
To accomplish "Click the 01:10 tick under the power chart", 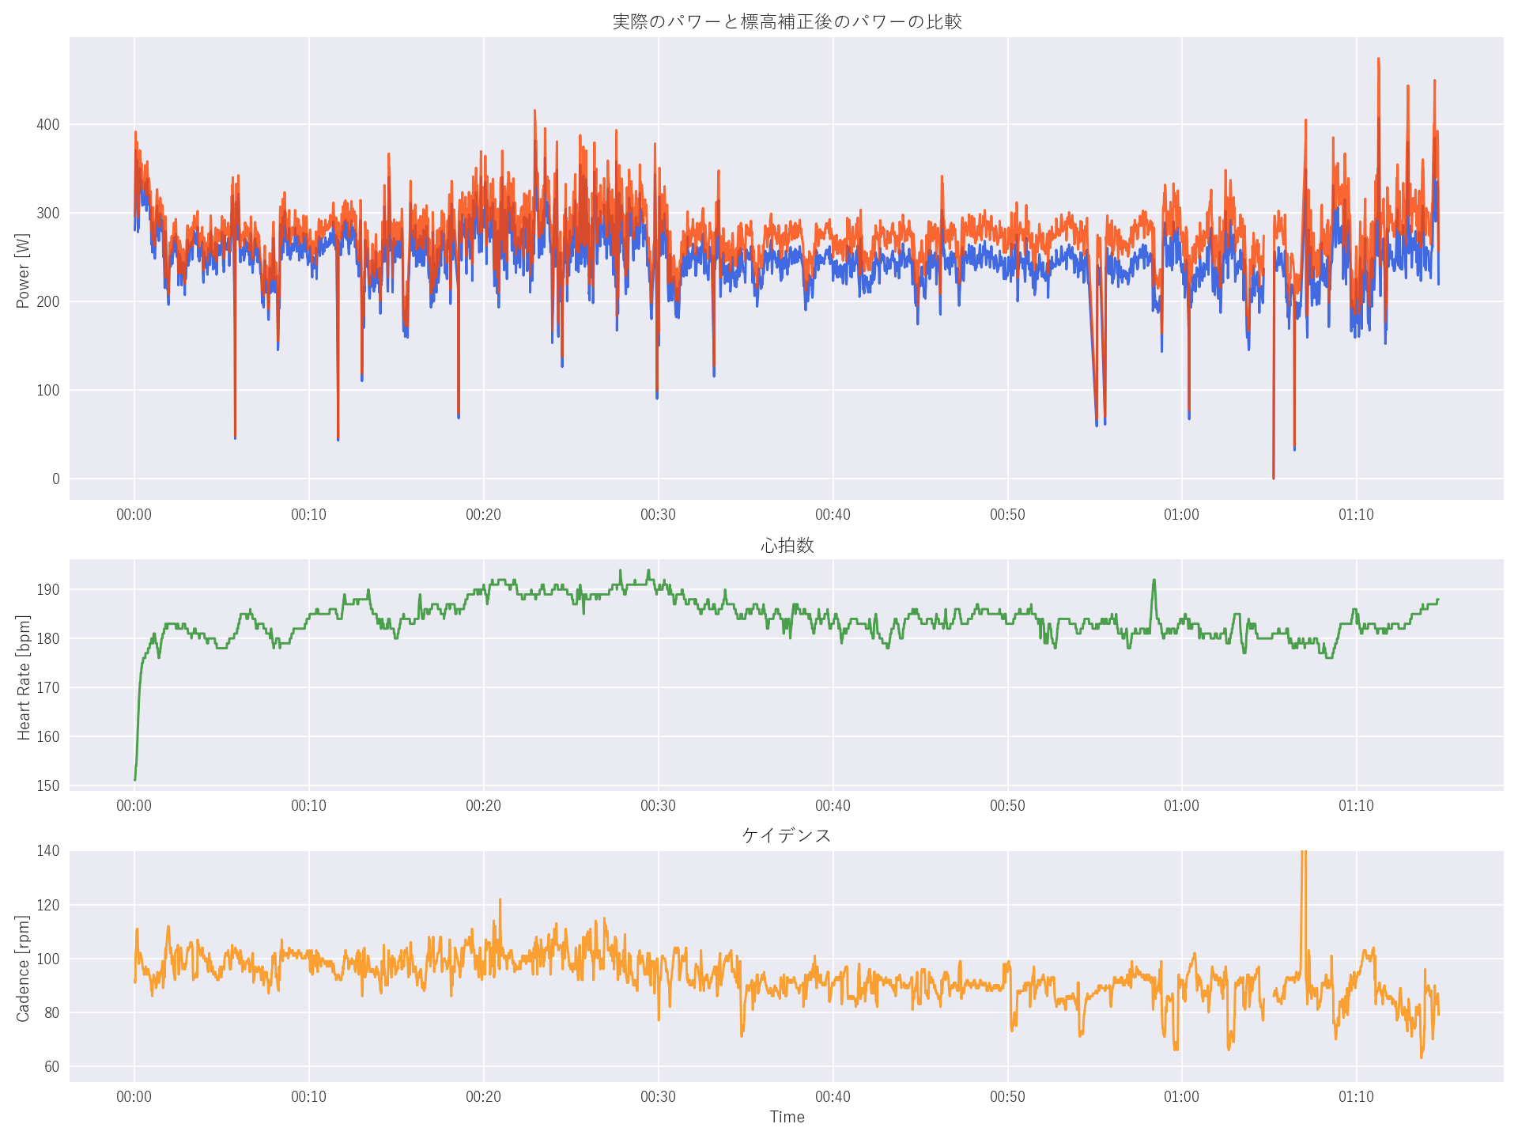I will coord(1356,515).
